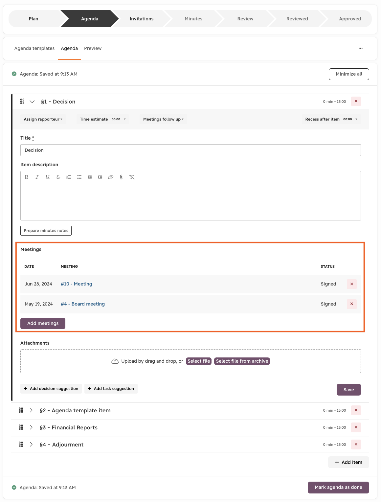Screen dimensions: 381x502
Task: Increase indent in description toolbar
Action: tap(100, 177)
